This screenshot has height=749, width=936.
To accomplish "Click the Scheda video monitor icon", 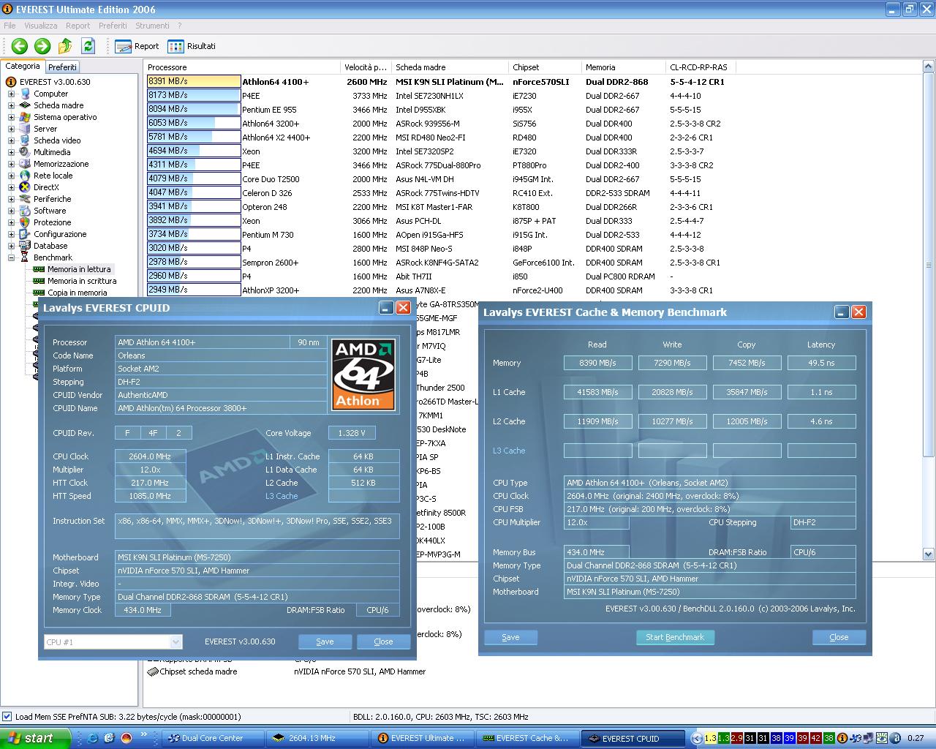I will (26, 140).
